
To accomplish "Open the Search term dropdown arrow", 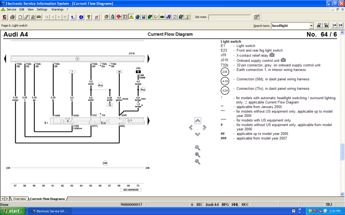I will click(311, 26).
